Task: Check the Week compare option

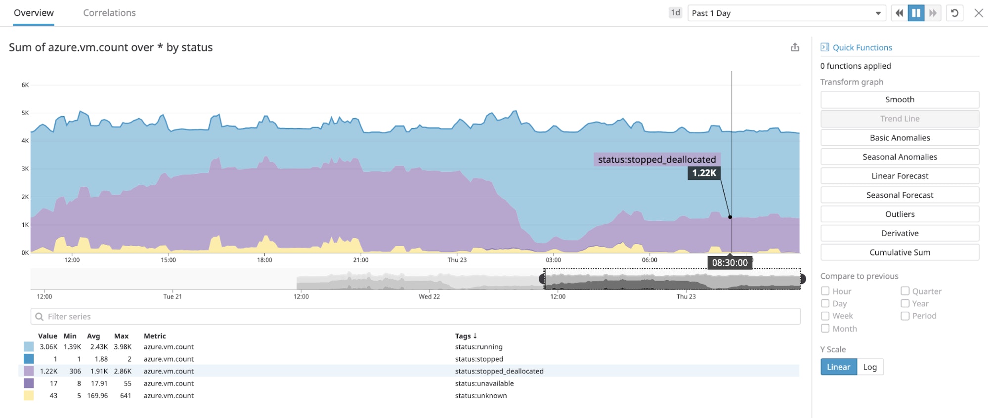Action: click(x=825, y=316)
